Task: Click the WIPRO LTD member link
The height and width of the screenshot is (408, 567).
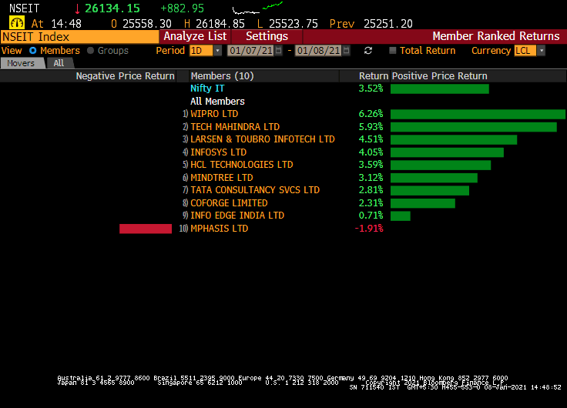Action: [x=214, y=114]
